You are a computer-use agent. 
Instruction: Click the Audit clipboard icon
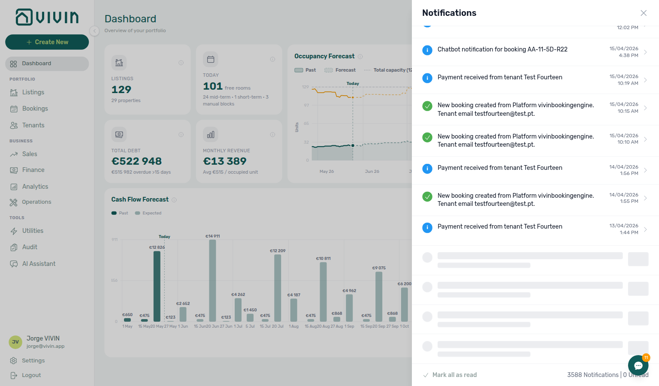14,247
